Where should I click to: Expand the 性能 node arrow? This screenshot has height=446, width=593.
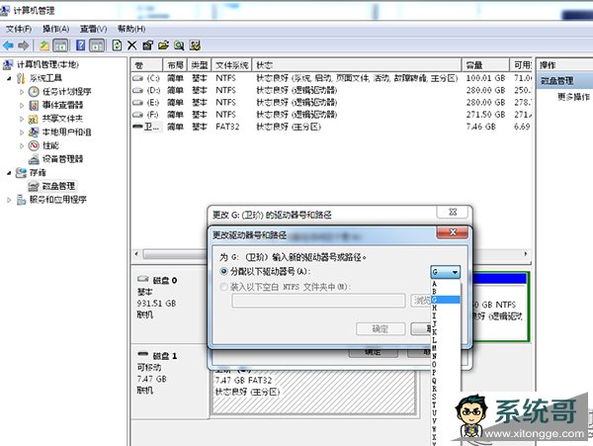click(x=22, y=145)
